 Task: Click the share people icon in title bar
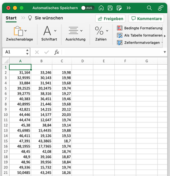pyautogui.click(x=161, y=8)
